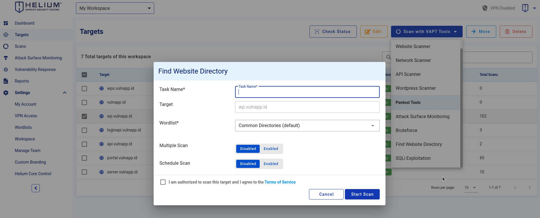Enable the Multiple Scan option
This screenshot has height=218, width=540.
(x=271, y=149)
